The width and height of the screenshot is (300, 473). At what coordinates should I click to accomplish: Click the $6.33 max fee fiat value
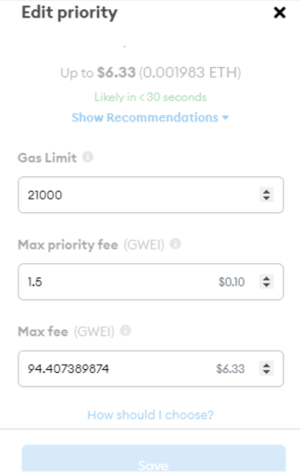(230, 369)
